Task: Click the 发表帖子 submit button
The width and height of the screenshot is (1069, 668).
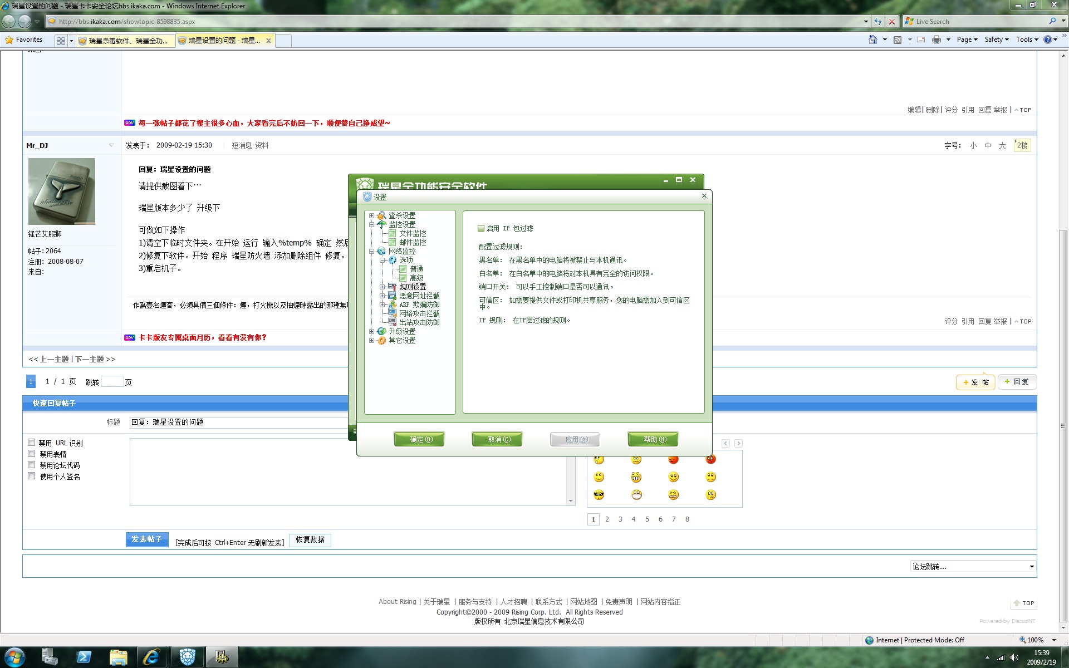Action: 147,539
